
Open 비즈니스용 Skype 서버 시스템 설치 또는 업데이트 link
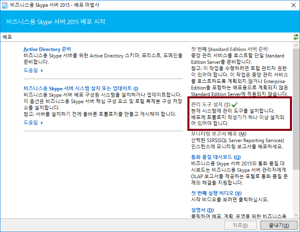tap(81, 88)
